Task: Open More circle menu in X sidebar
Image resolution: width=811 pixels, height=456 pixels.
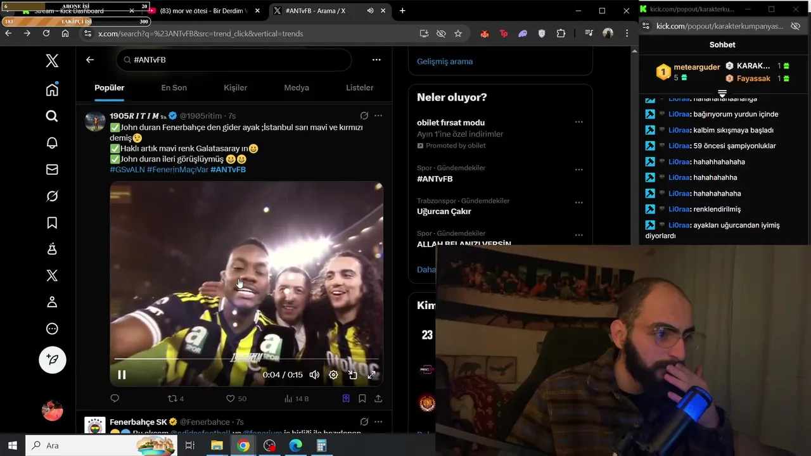Action: tap(52, 329)
